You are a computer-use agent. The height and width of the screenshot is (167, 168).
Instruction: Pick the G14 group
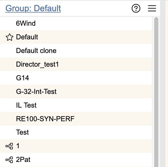click(76, 78)
